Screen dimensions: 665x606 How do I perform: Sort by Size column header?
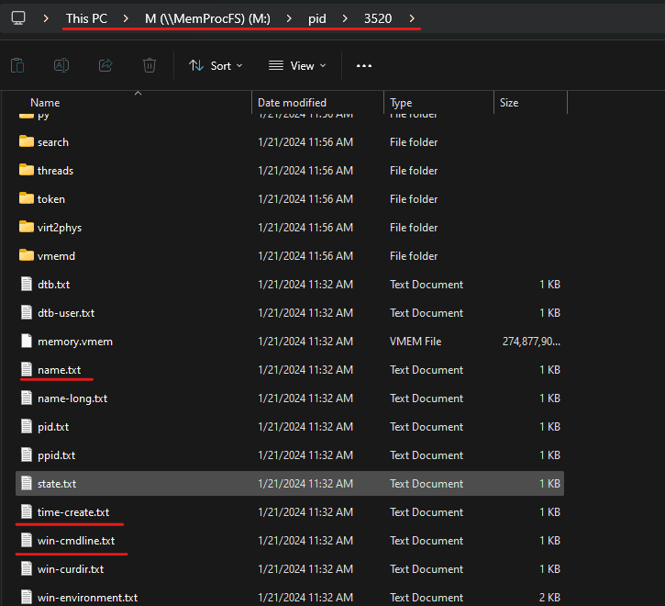509,103
